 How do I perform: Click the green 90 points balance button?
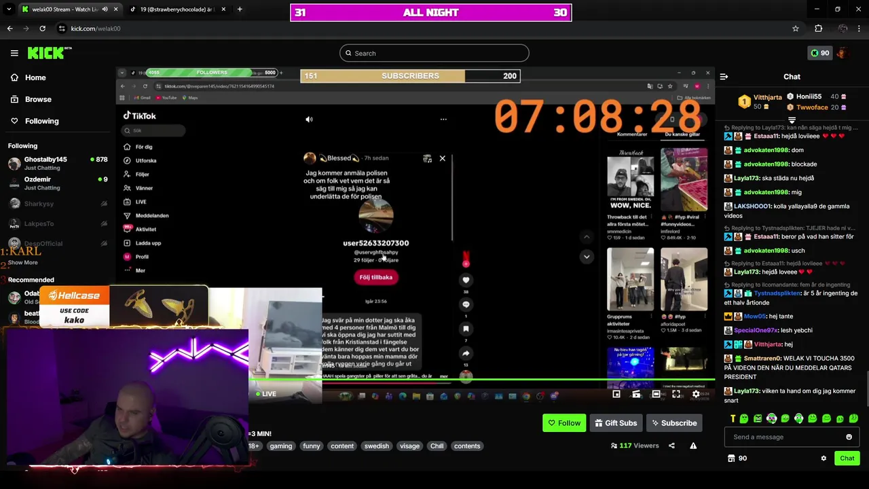820,53
